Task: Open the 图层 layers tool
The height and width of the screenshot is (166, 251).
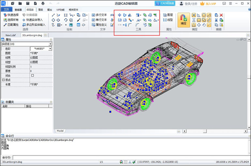Action: click(x=168, y=15)
